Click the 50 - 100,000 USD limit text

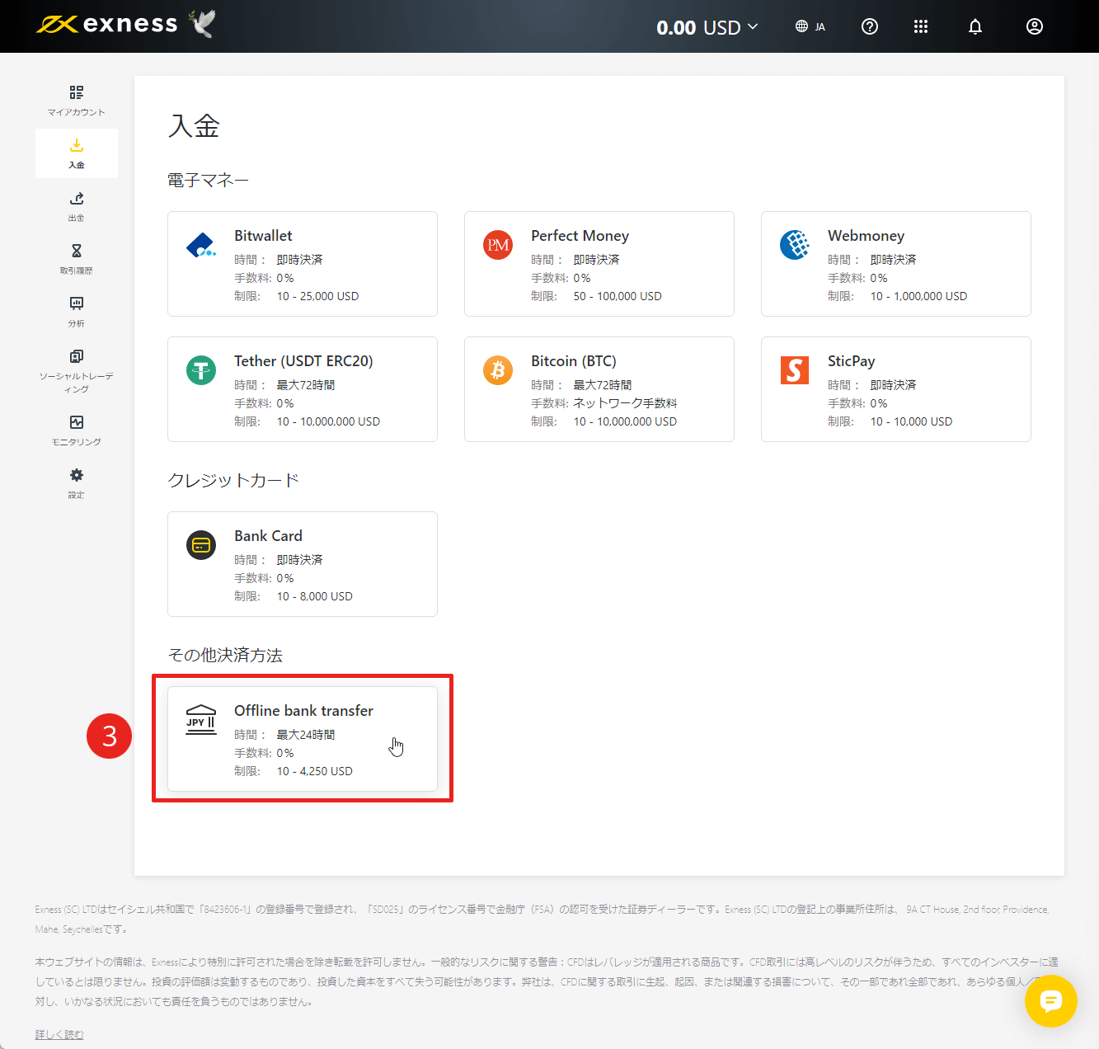[618, 296]
